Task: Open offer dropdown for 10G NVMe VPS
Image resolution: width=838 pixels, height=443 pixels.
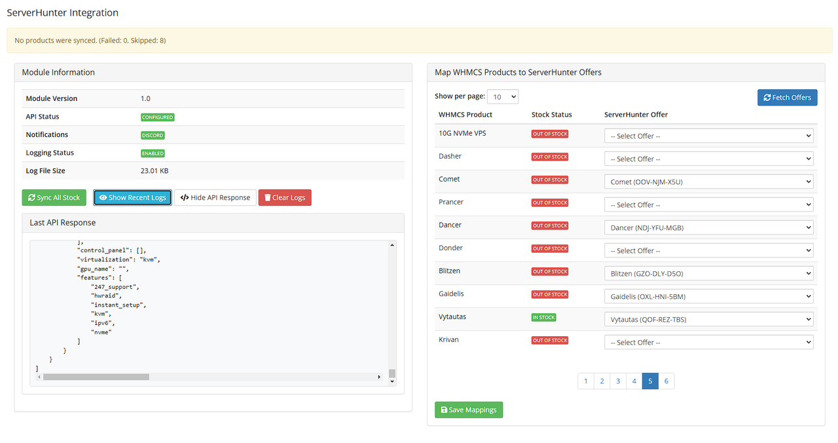Action: pos(709,136)
